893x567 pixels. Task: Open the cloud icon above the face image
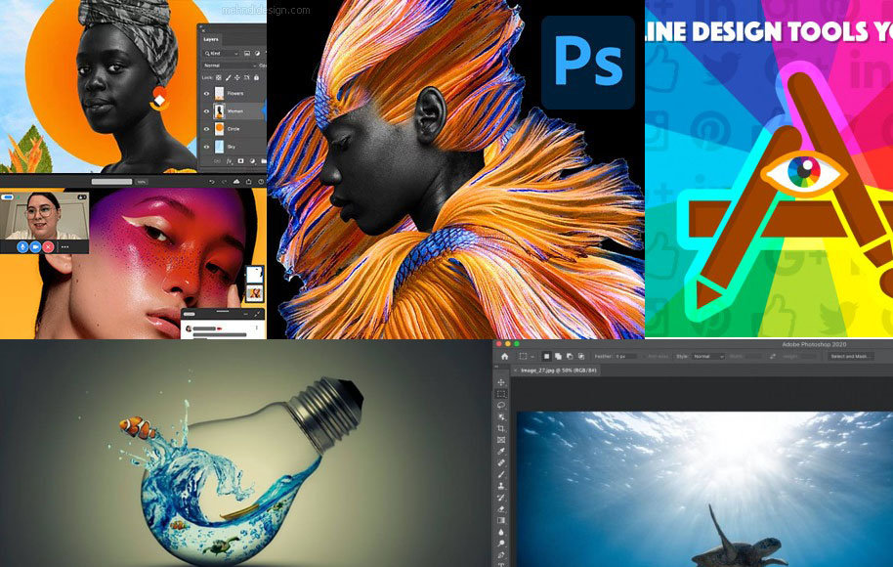click(235, 182)
